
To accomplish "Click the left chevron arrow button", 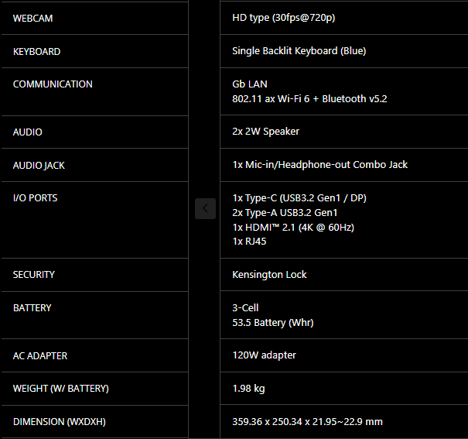I will pos(205,208).
